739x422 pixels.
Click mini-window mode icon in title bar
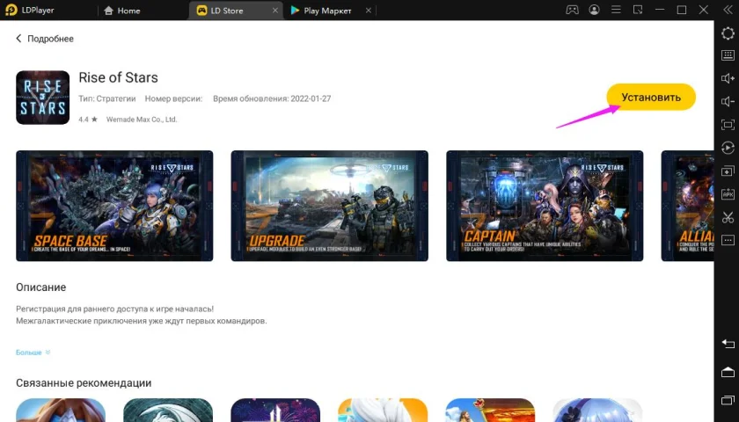pos(638,10)
